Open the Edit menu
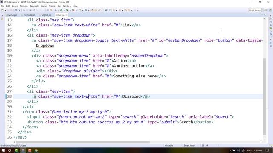The height and width of the screenshot is (153, 273). click(8, 6)
